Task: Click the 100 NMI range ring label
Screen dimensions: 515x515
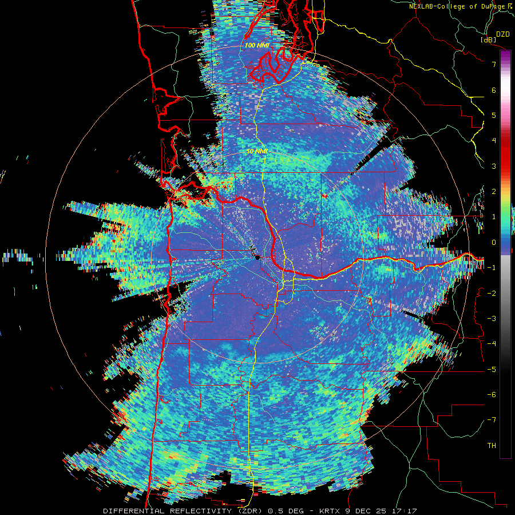Action: point(257,46)
